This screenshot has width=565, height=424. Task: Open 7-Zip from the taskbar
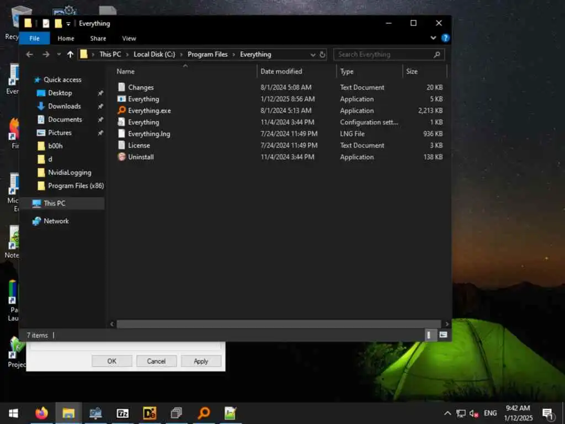122,413
